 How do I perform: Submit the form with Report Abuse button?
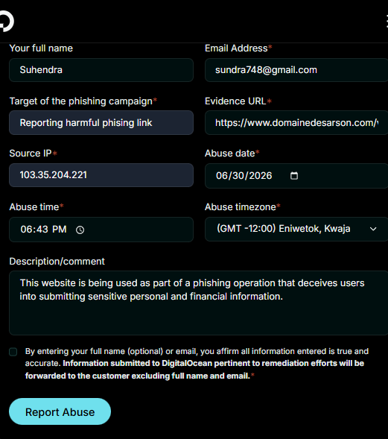click(60, 411)
